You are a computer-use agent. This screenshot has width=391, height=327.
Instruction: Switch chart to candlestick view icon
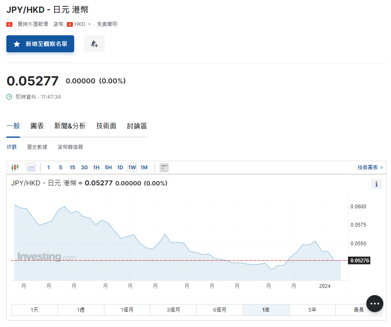15,168
